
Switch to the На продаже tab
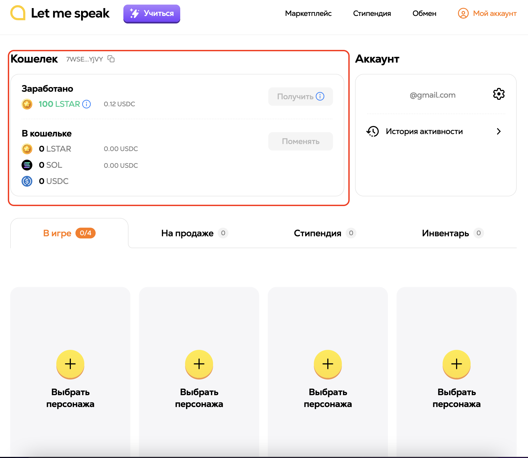pos(194,233)
